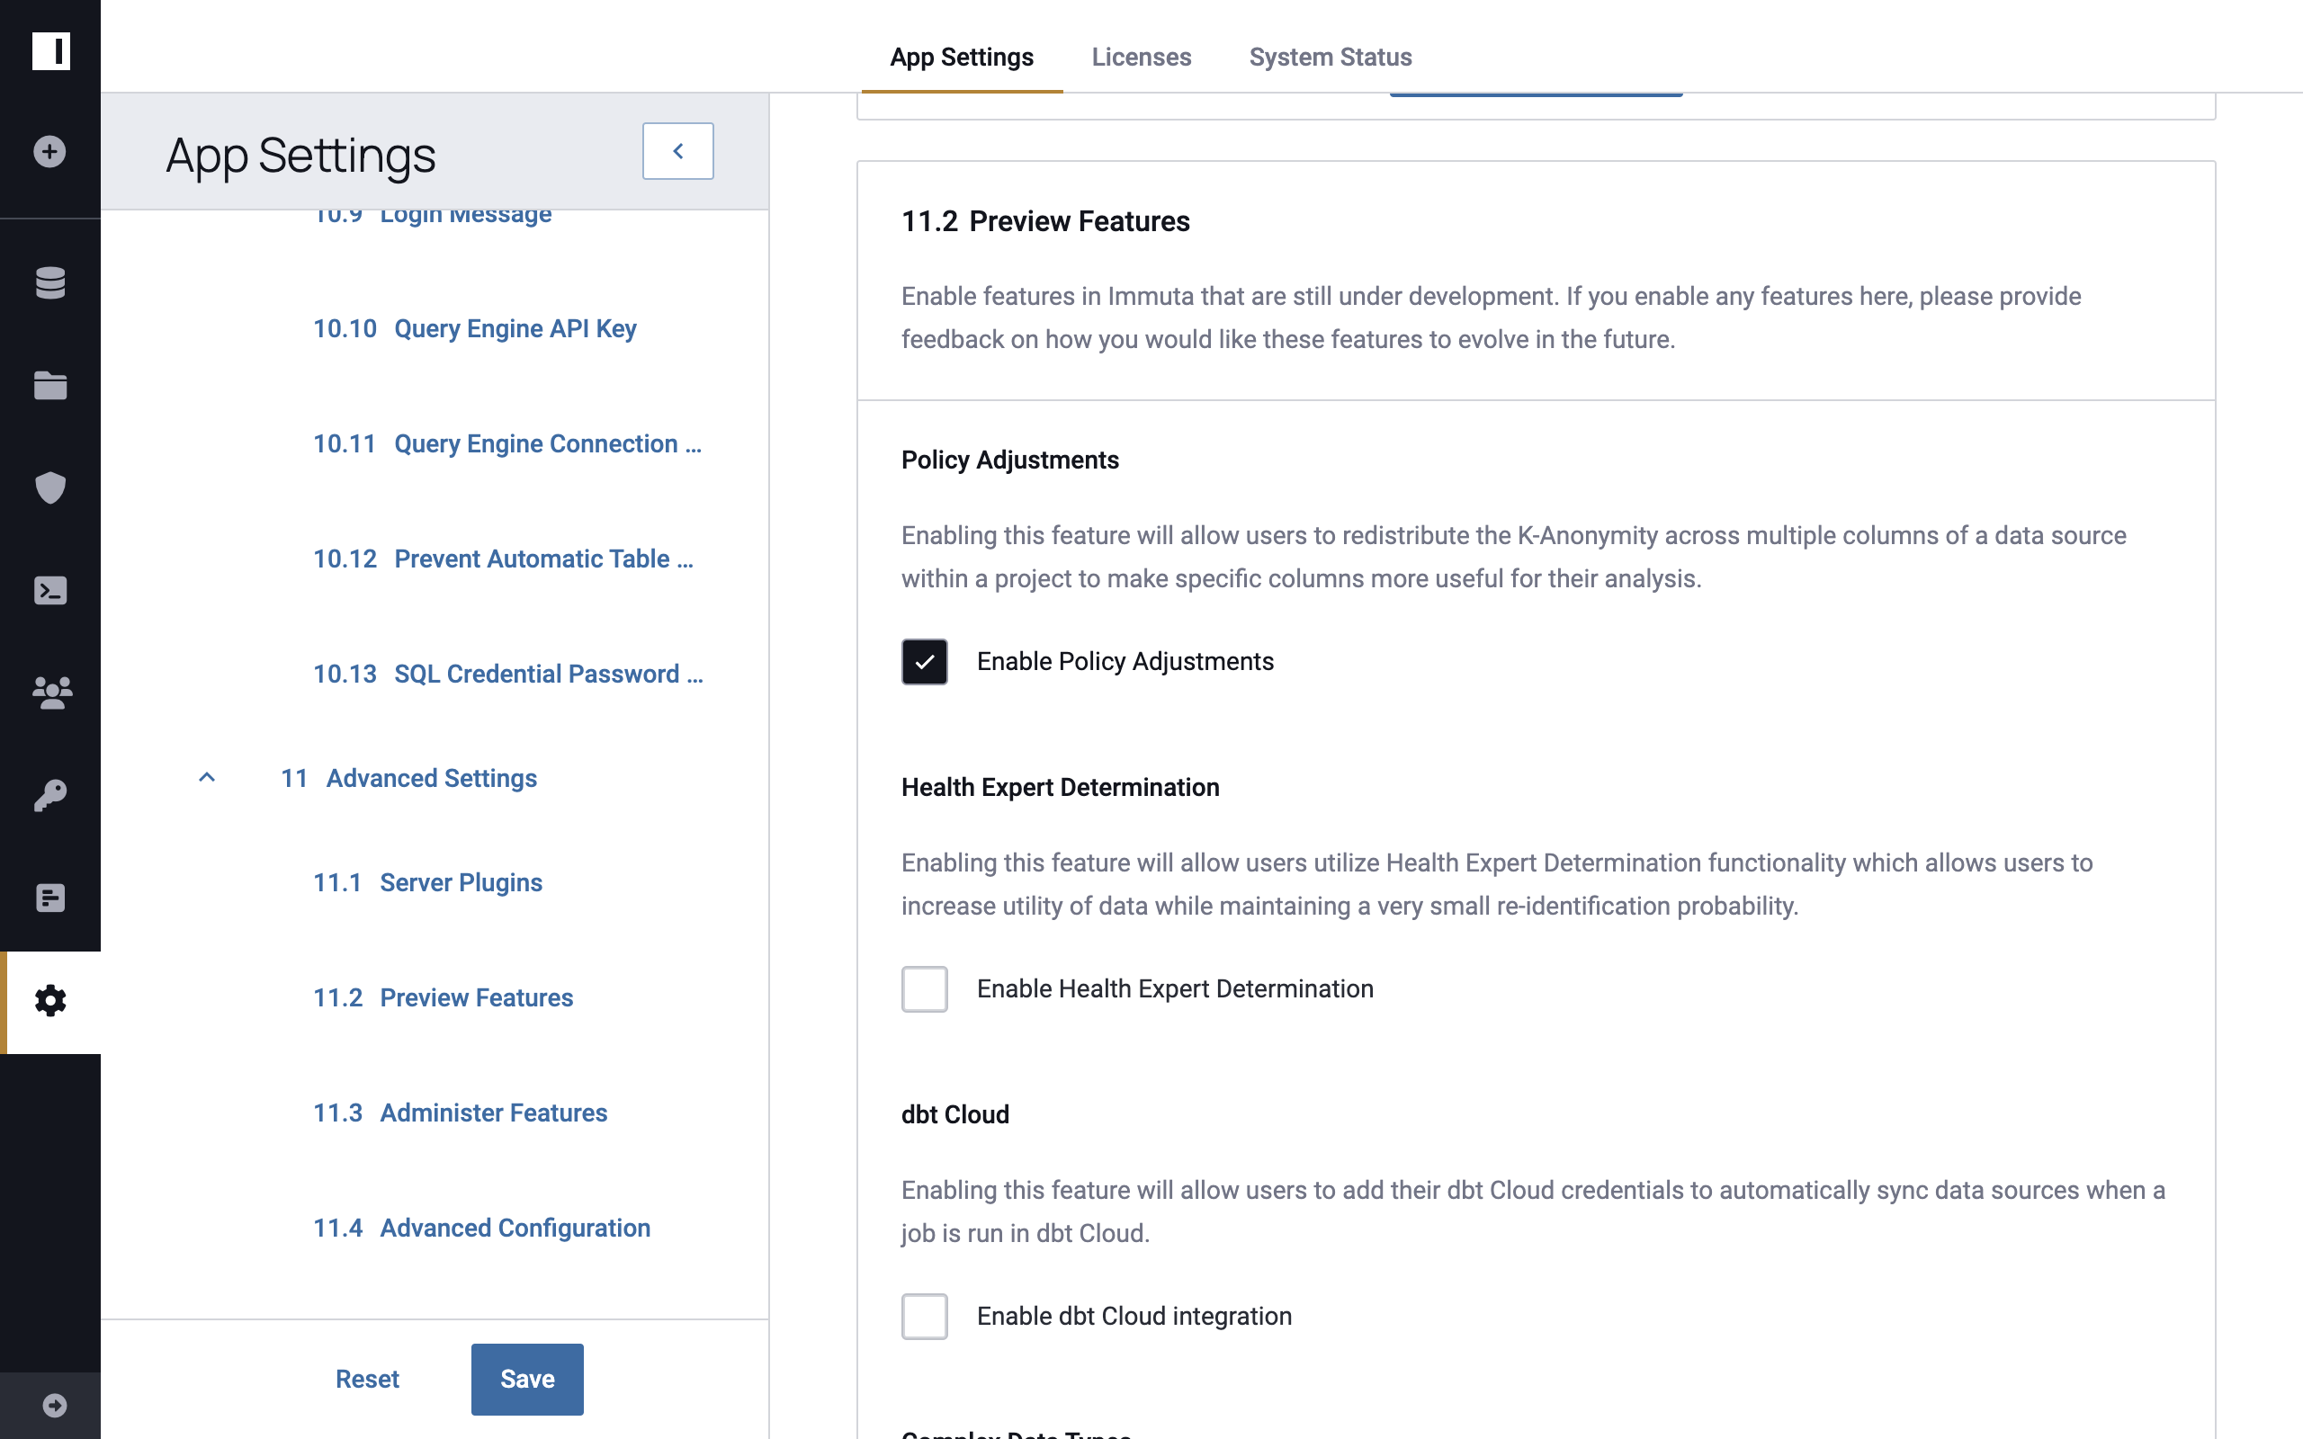Image resolution: width=2303 pixels, height=1439 pixels.
Task: Click the Save button
Action: (x=527, y=1379)
